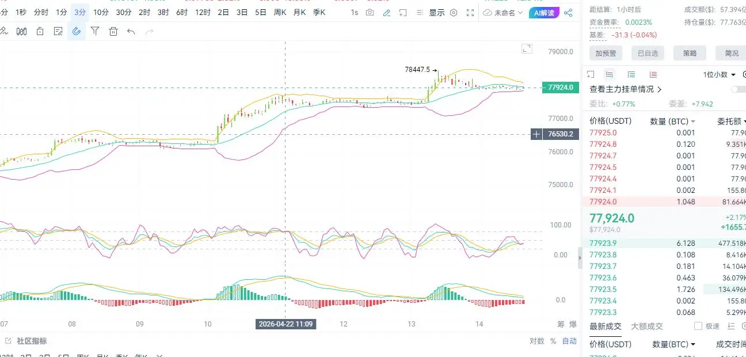The height and width of the screenshot is (357, 746).
Task: Show buy orders only view icon
Action: click(631, 74)
